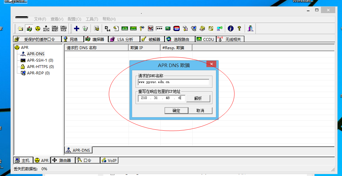Click the wireless computer signal toolbar icon

(219, 28)
